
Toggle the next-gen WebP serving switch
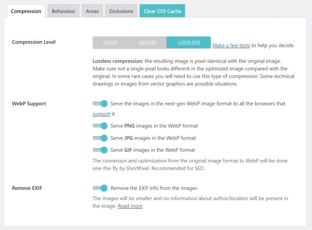click(100, 103)
